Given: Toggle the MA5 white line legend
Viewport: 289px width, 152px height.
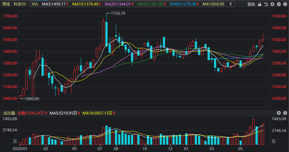Looking at the screenshot, I should [x=55, y=4].
